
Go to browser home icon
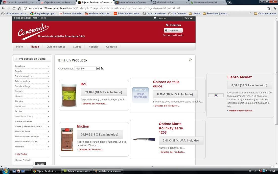click(x=19, y=8)
